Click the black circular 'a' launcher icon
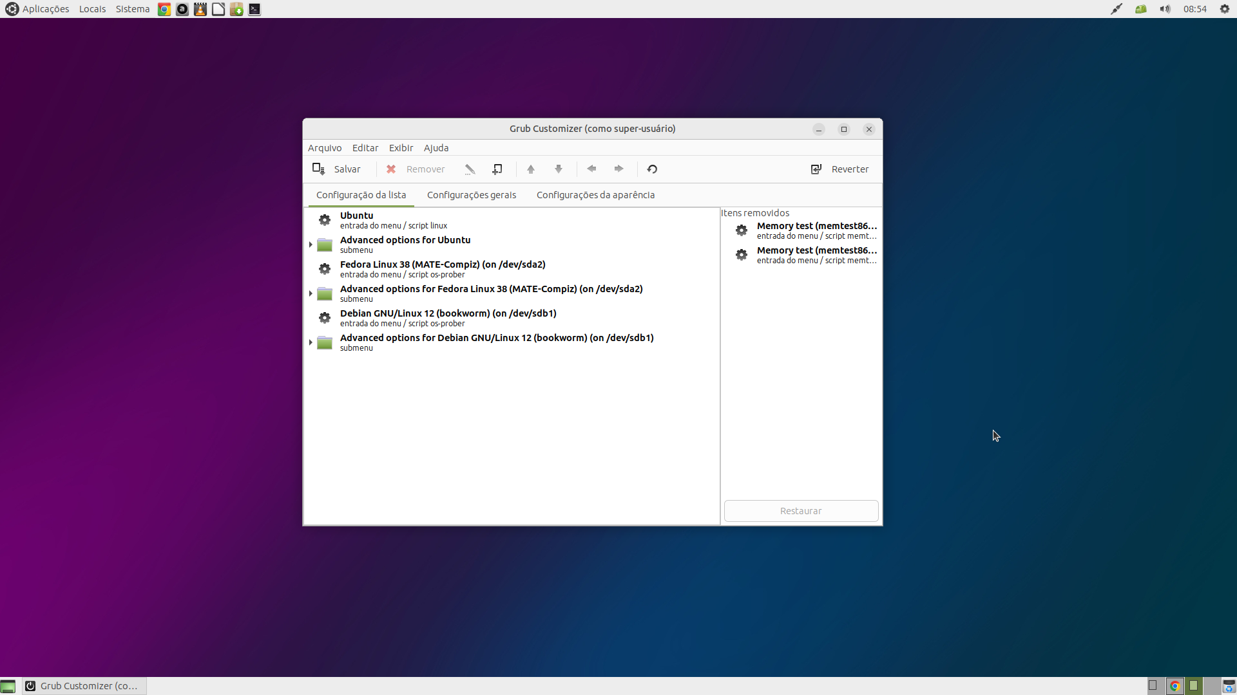 coord(182,9)
